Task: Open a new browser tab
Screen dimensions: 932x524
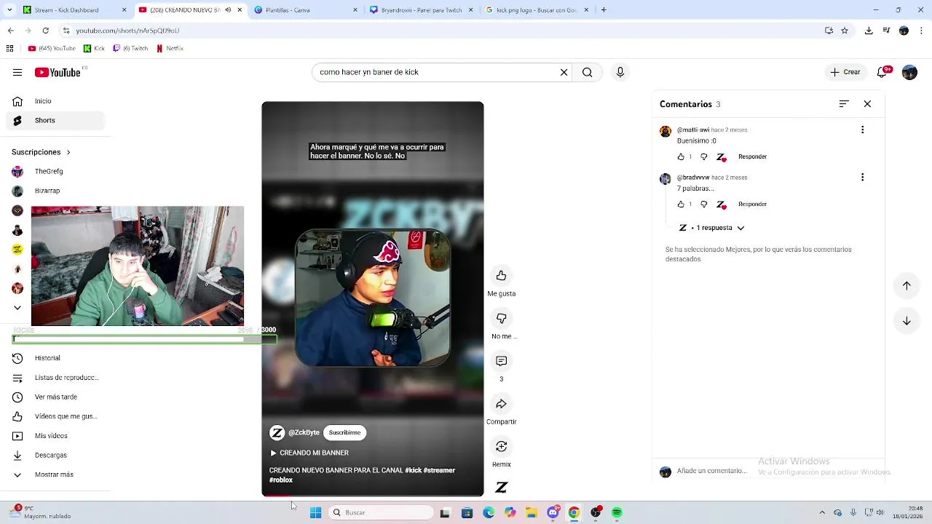Action: tap(604, 10)
